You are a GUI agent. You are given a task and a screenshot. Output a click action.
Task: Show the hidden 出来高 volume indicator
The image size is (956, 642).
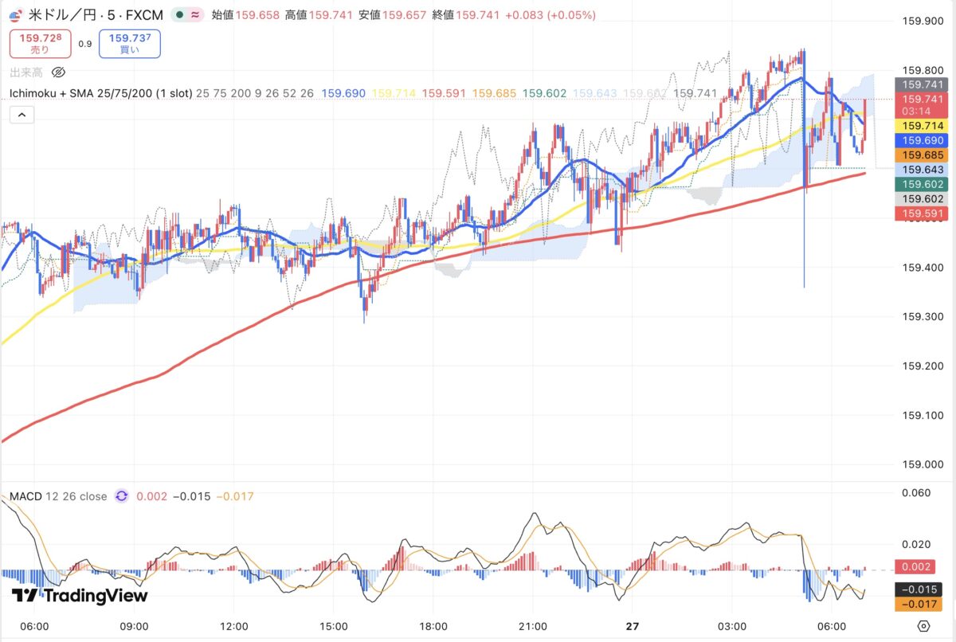coord(58,72)
